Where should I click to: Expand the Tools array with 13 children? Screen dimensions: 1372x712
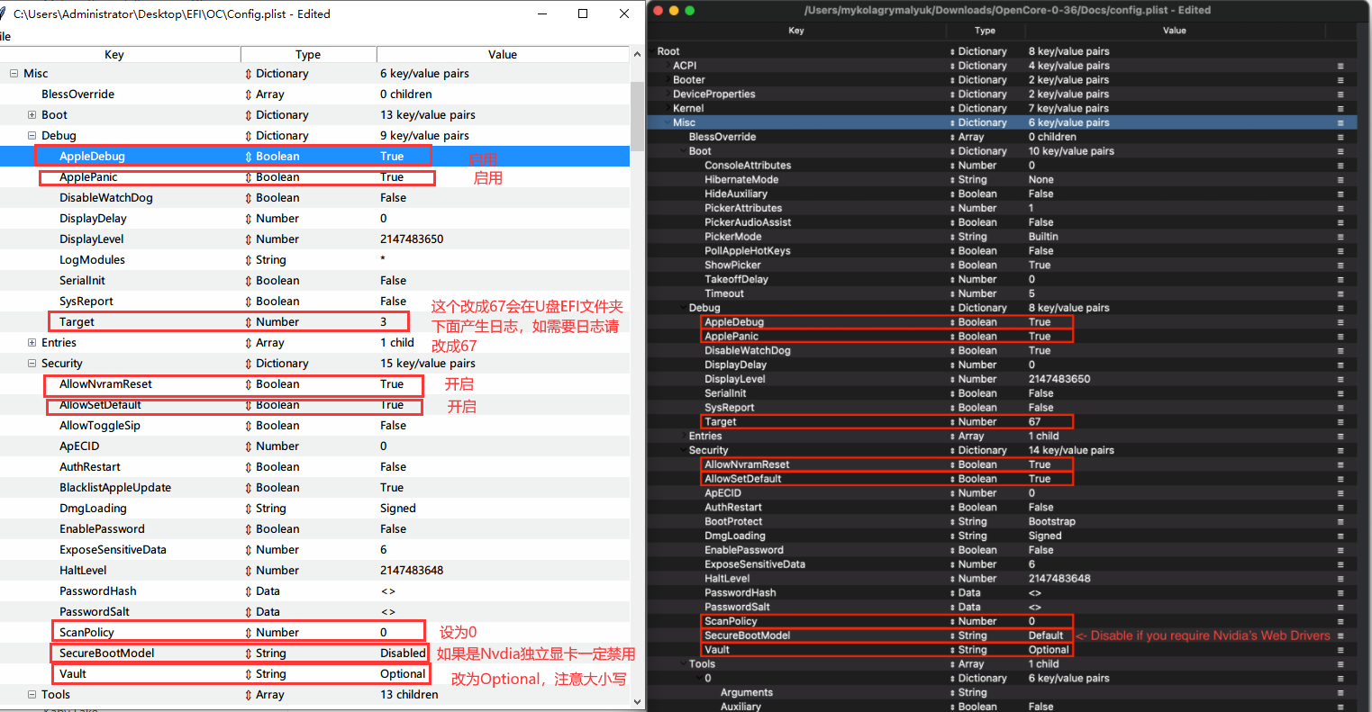[x=32, y=695]
